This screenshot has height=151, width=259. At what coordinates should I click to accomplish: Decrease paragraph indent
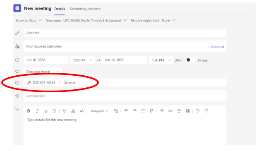pos(126,111)
